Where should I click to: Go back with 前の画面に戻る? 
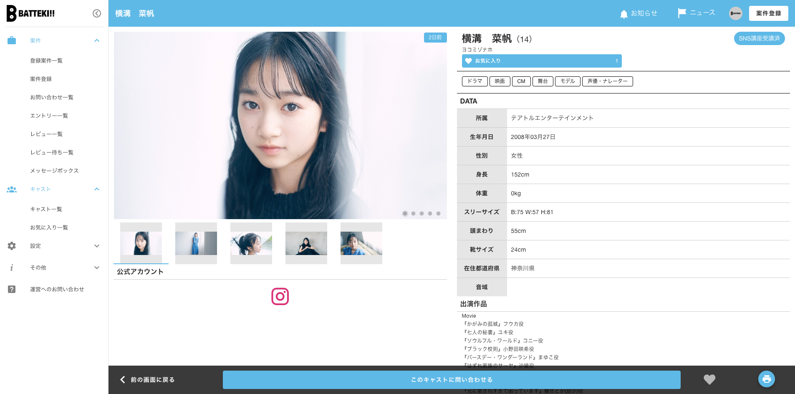coord(147,379)
